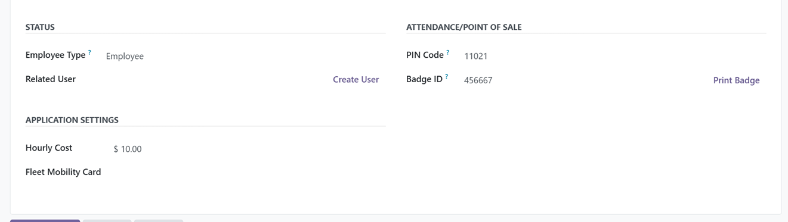This screenshot has width=788, height=222.
Task: Click the Fleet Mobility Card label
Action: 63,172
